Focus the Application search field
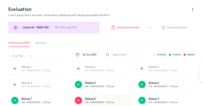The width and height of the screenshot is (203, 106). click(x=126, y=55)
